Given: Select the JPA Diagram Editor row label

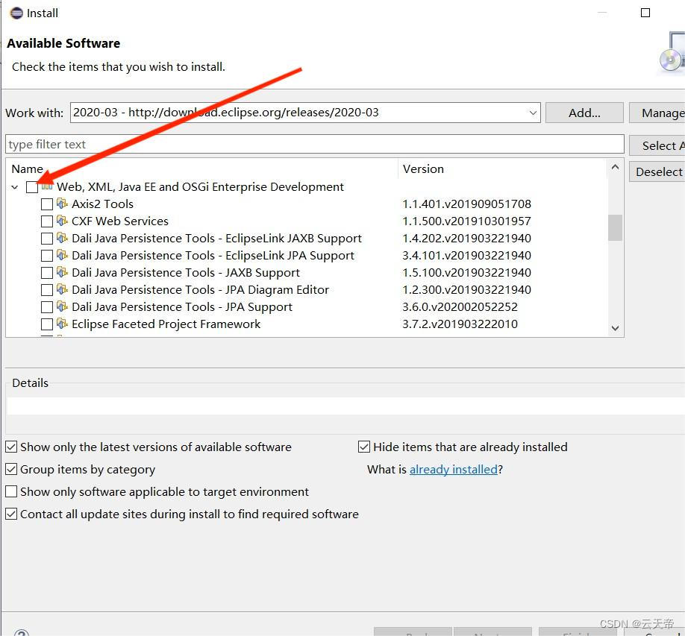Looking at the screenshot, I should point(201,289).
